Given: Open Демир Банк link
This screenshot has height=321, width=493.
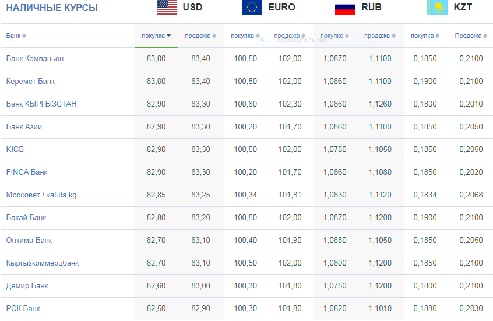Looking at the screenshot, I should [x=27, y=286].
